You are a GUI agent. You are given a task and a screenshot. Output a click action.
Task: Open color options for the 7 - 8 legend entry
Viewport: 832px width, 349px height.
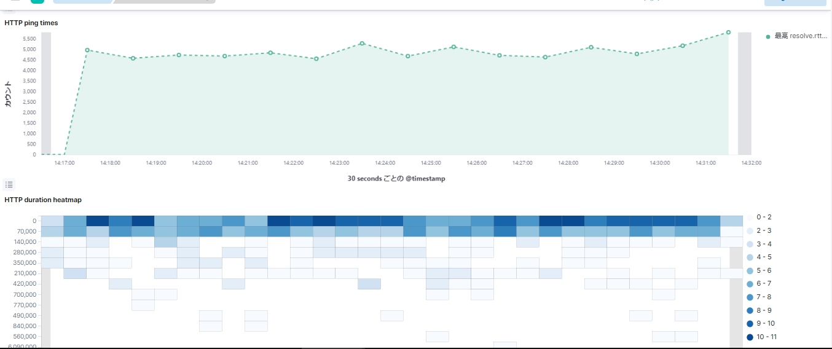pyautogui.click(x=750, y=297)
